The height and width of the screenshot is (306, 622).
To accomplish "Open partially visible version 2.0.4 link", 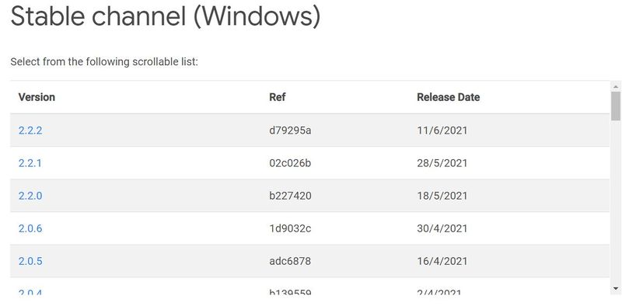I will [x=30, y=293].
